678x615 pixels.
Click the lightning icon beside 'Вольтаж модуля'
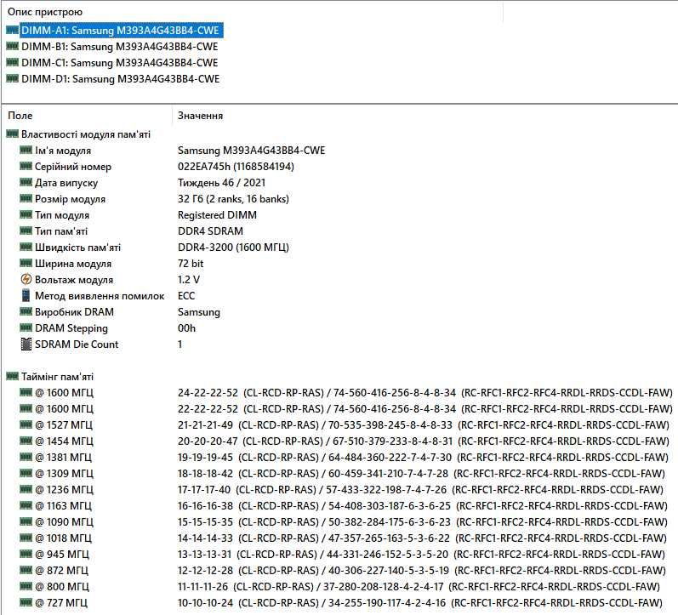(x=26, y=279)
